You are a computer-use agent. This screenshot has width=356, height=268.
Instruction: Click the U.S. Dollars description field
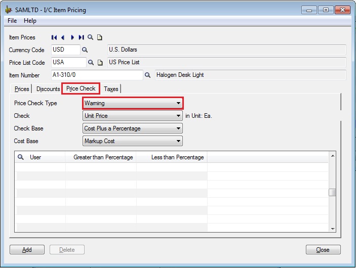pos(226,50)
